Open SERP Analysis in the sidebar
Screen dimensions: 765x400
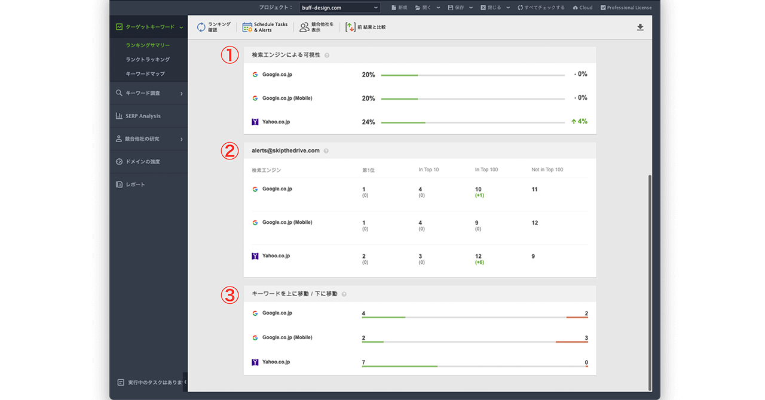click(143, 116)
